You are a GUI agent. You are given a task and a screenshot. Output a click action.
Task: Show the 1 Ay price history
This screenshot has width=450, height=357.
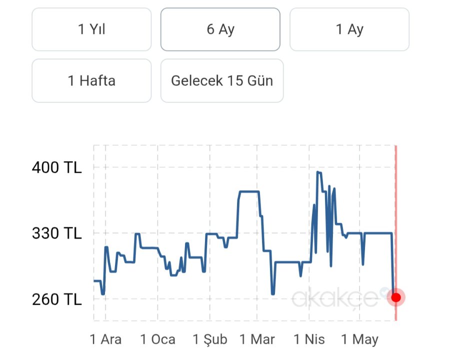[x=349, y=29]
